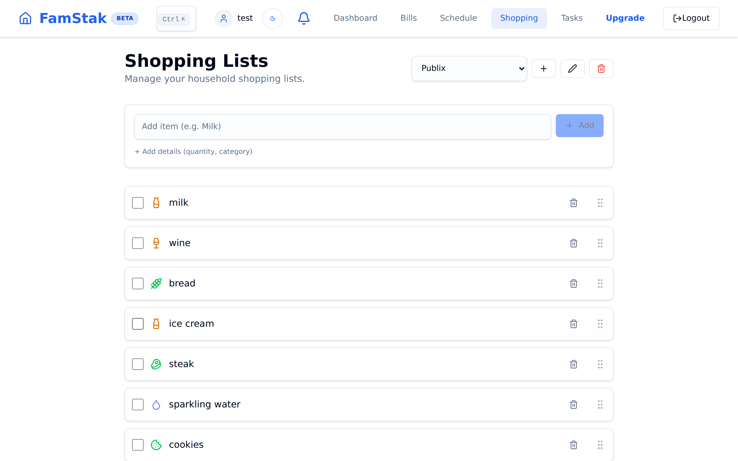The image size is (738, 461).
Task: Create a new list with the plus icon
Action: 543,68
